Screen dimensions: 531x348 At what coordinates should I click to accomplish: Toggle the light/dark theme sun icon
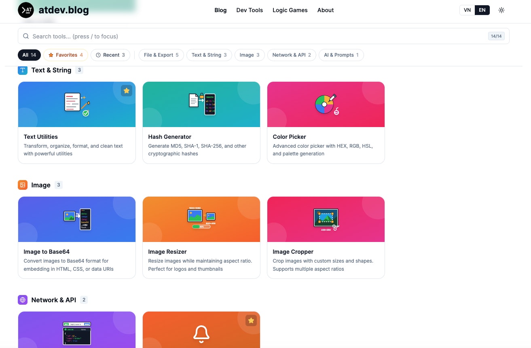coord(501,10)
